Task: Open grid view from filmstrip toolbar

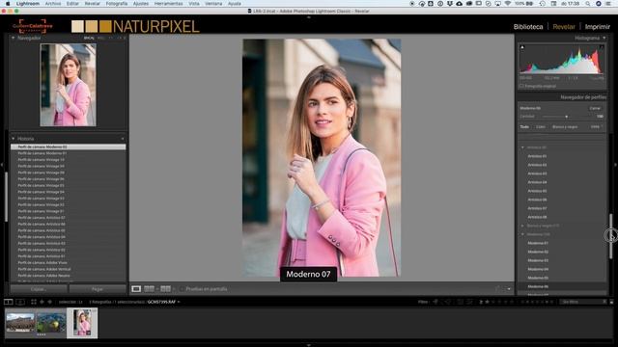Action: 34,302
